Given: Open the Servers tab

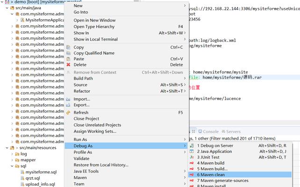Looking at the screenshot, I should [233, 132].
